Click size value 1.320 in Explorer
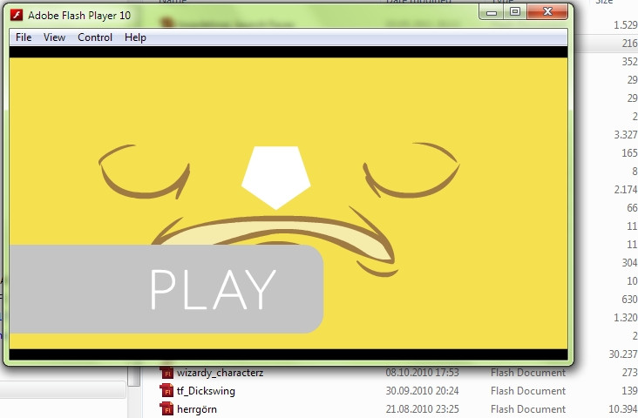 (x=626, y=318)
